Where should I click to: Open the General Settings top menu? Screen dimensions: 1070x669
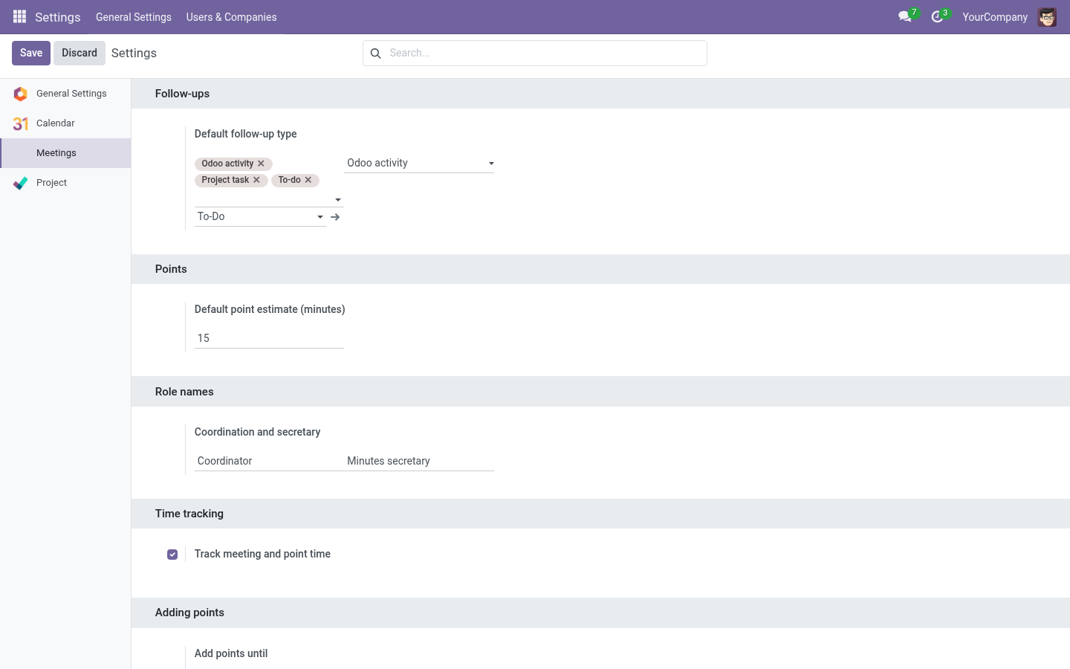click(x=134, y=17)
